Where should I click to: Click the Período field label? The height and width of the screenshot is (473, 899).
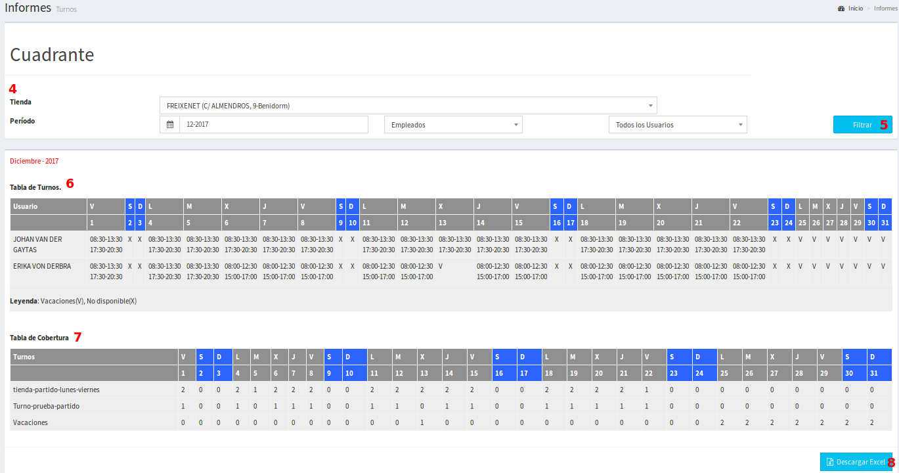pos(22,121)
